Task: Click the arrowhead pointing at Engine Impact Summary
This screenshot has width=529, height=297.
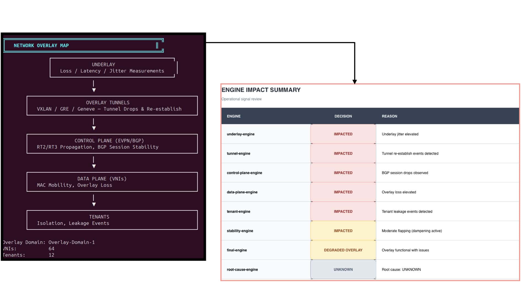Action: tap(355, 82)
